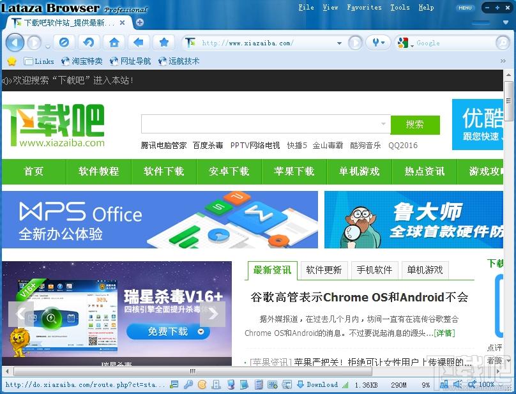The height and width of the screenshot is (394, 516).
Task: Open the WPS Office banner ad
Action: (160, 220)
